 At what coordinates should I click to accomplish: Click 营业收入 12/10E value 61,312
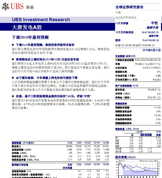click(88, 146)
